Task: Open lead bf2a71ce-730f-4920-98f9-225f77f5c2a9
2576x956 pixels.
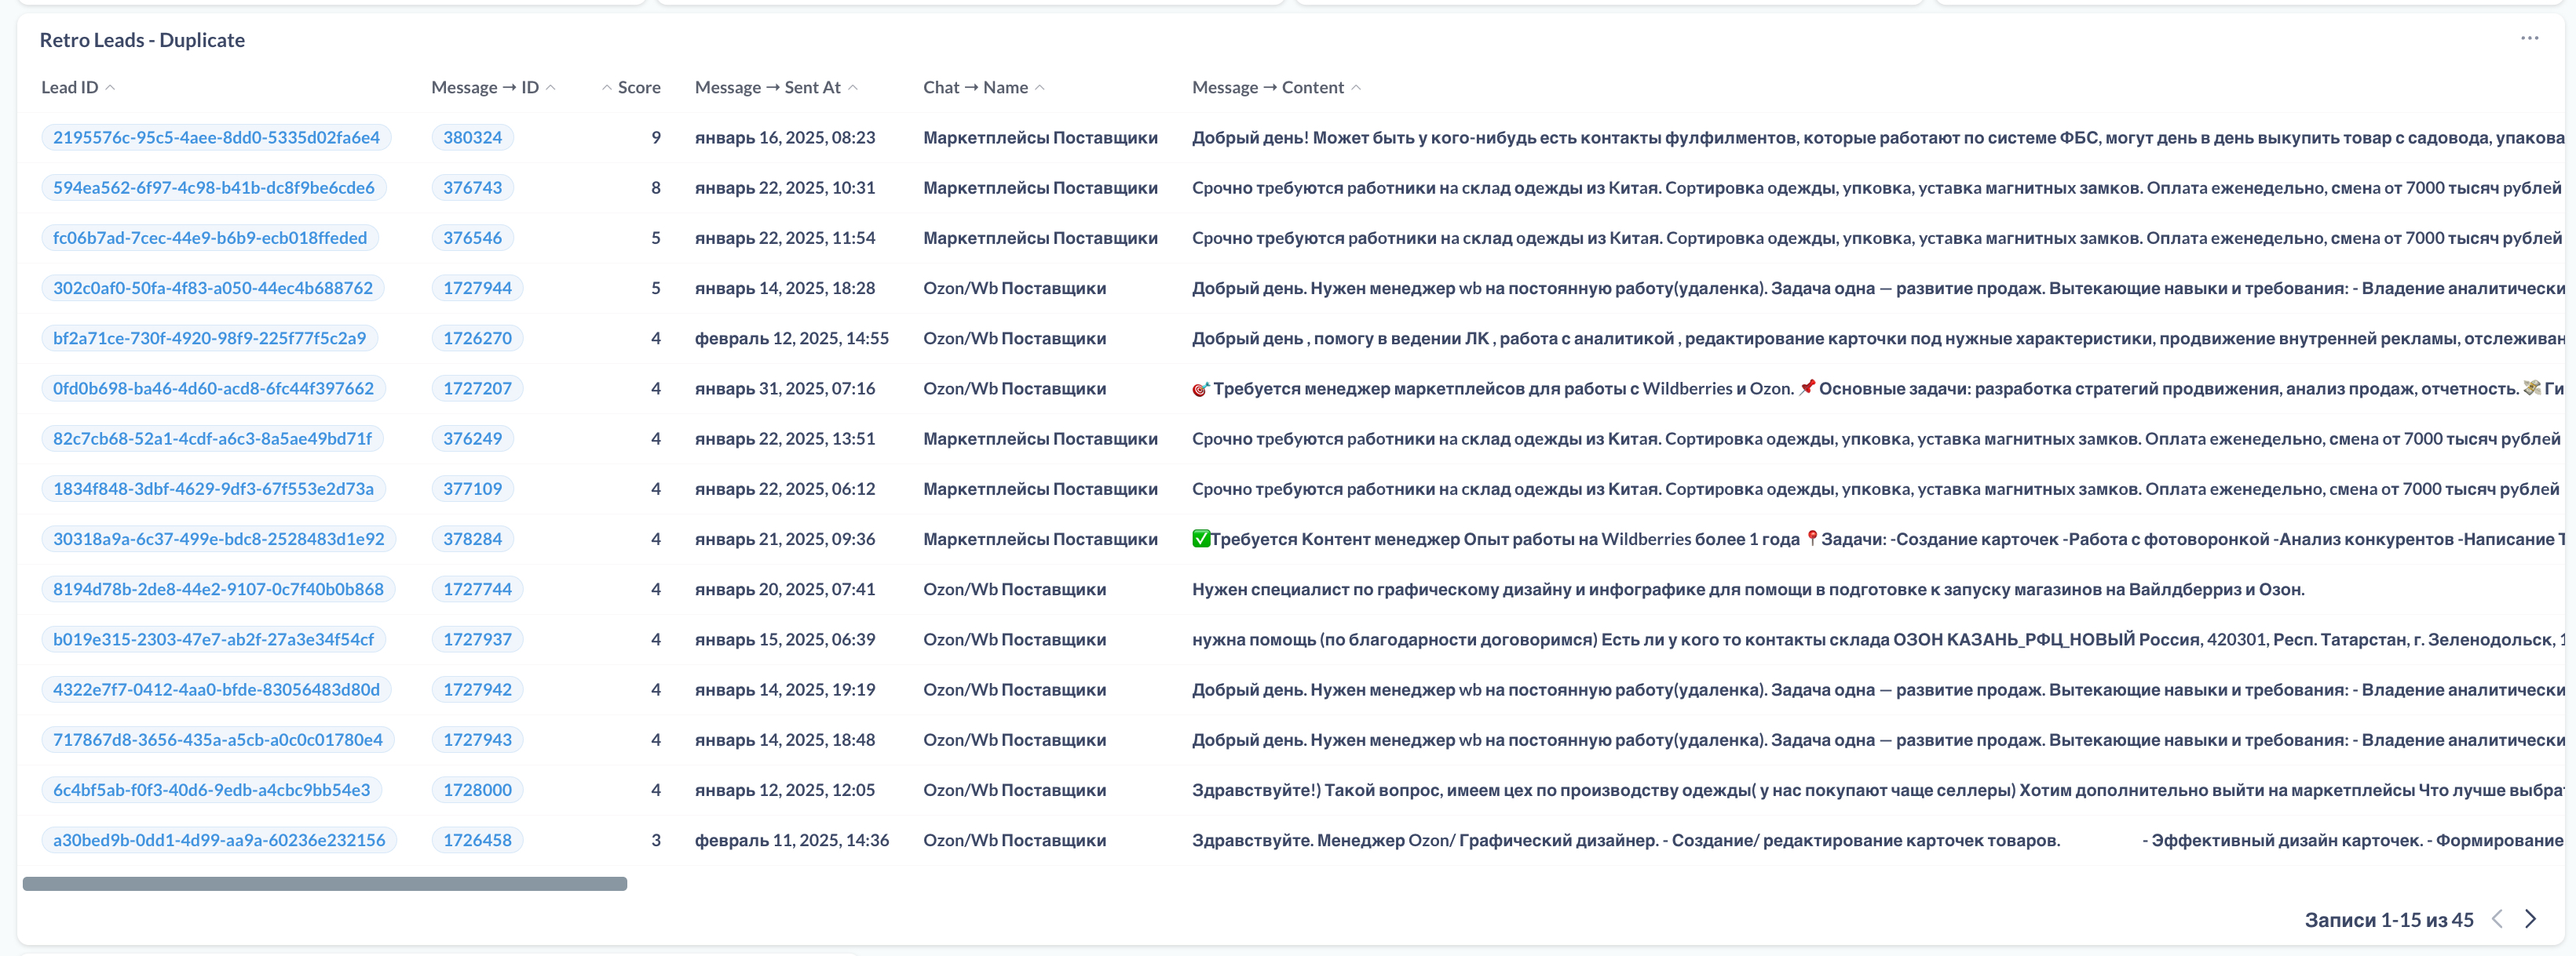Action: (x=209, y=338)
